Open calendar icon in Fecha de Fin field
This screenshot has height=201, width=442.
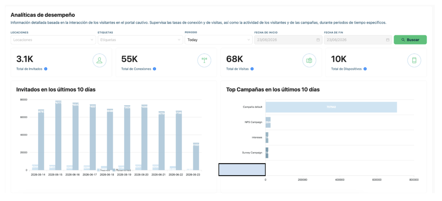point(388,40)
